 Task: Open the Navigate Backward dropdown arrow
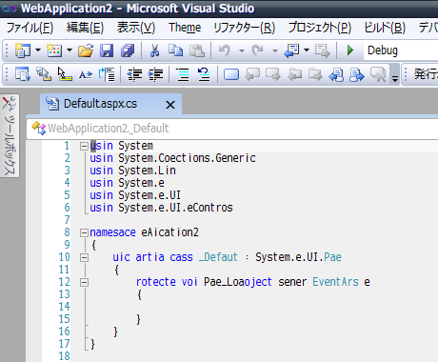click(x=307, y=50)
